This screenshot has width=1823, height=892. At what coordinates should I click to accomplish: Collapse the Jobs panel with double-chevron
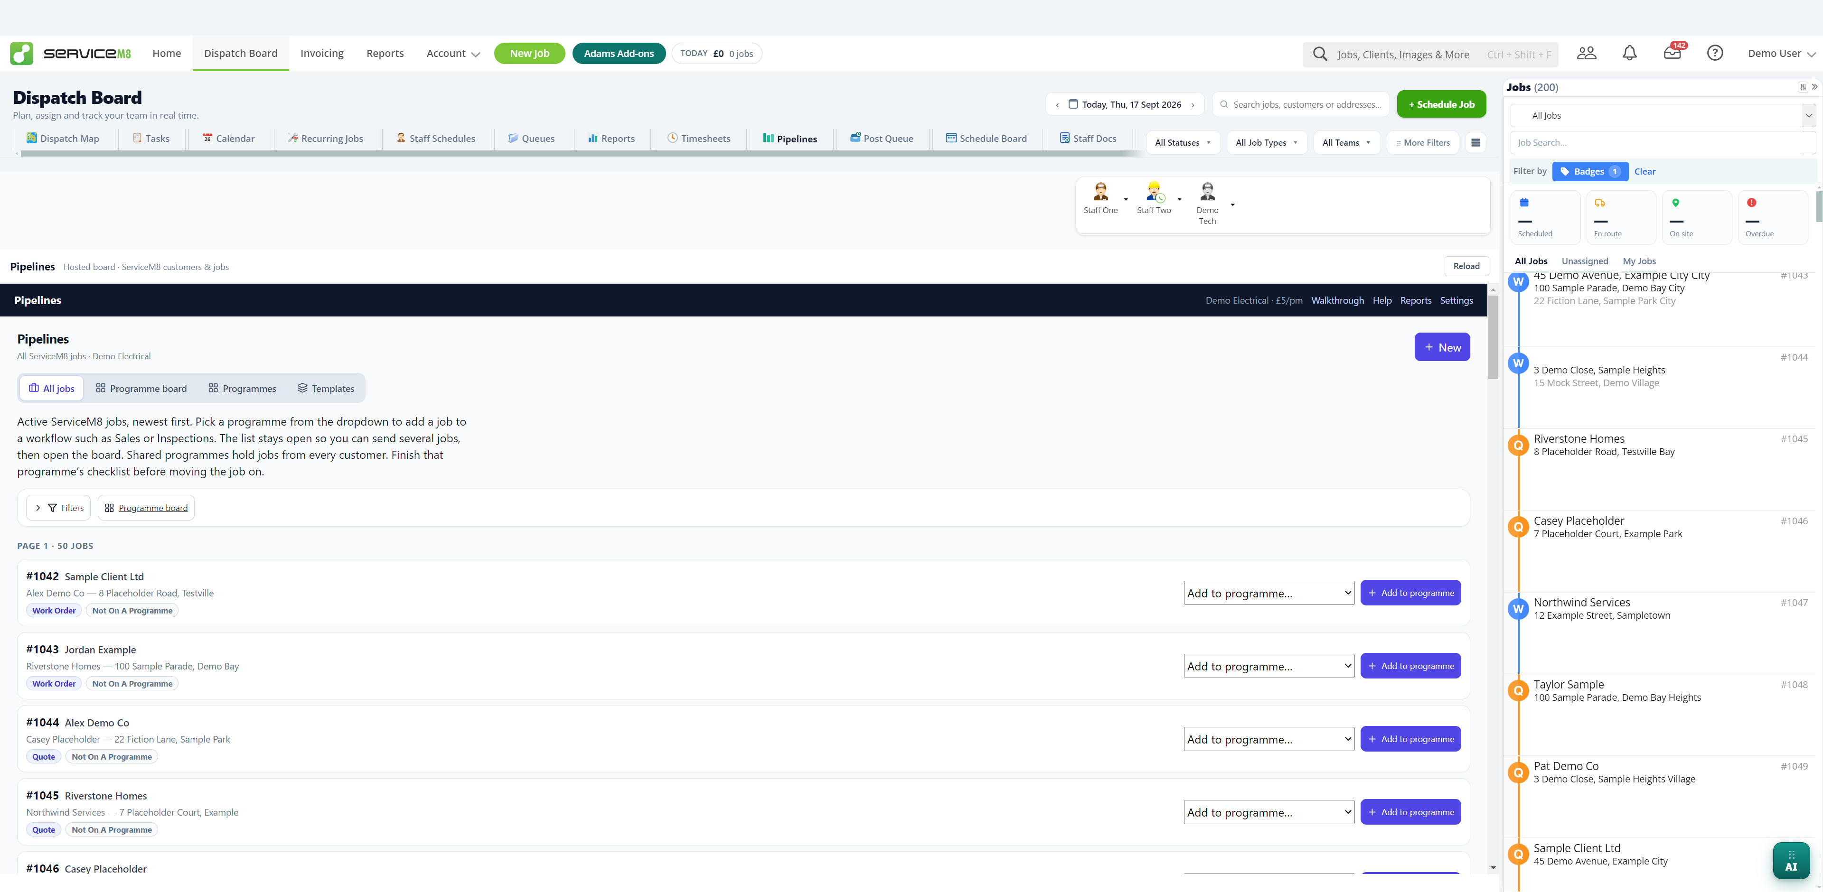click(1814, 87)
